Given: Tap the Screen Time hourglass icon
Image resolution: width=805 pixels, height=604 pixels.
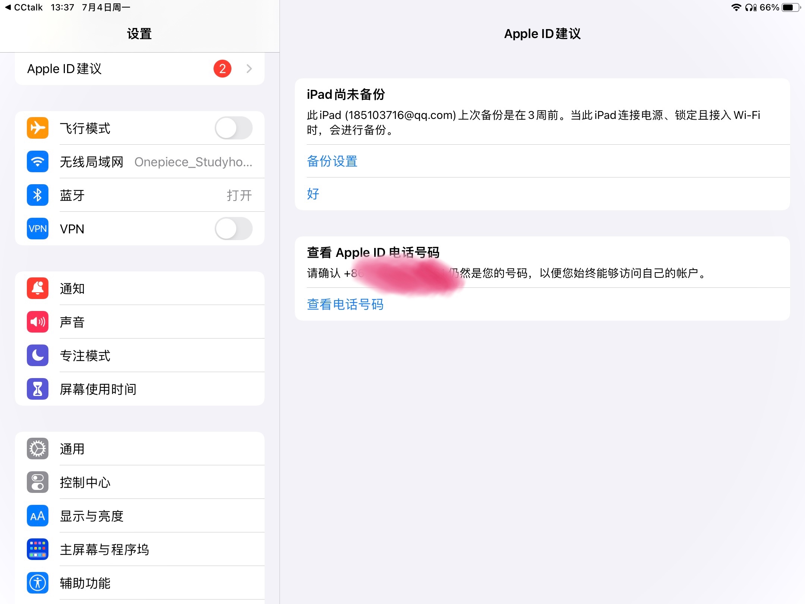Looking at the screenshot, I should pyautogui.click(x=38, y=389).
